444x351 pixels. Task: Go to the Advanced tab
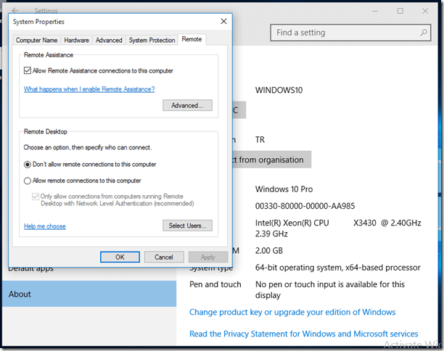(x=109, y=41)
